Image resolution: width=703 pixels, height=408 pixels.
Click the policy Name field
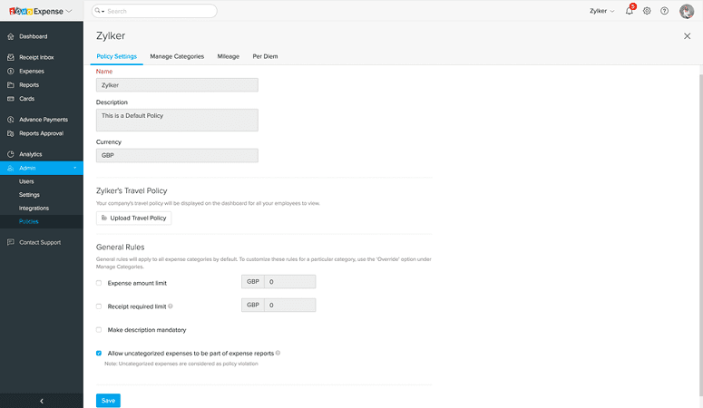(177, 85)
